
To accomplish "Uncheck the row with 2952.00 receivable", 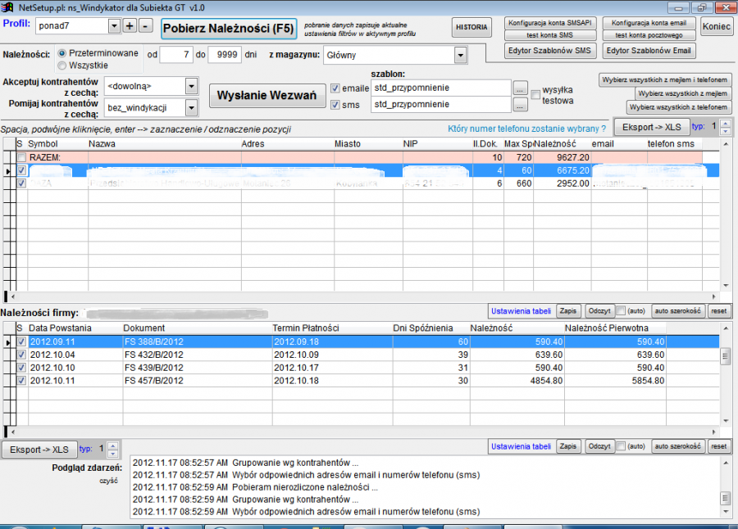I will [x=21, y=183].
